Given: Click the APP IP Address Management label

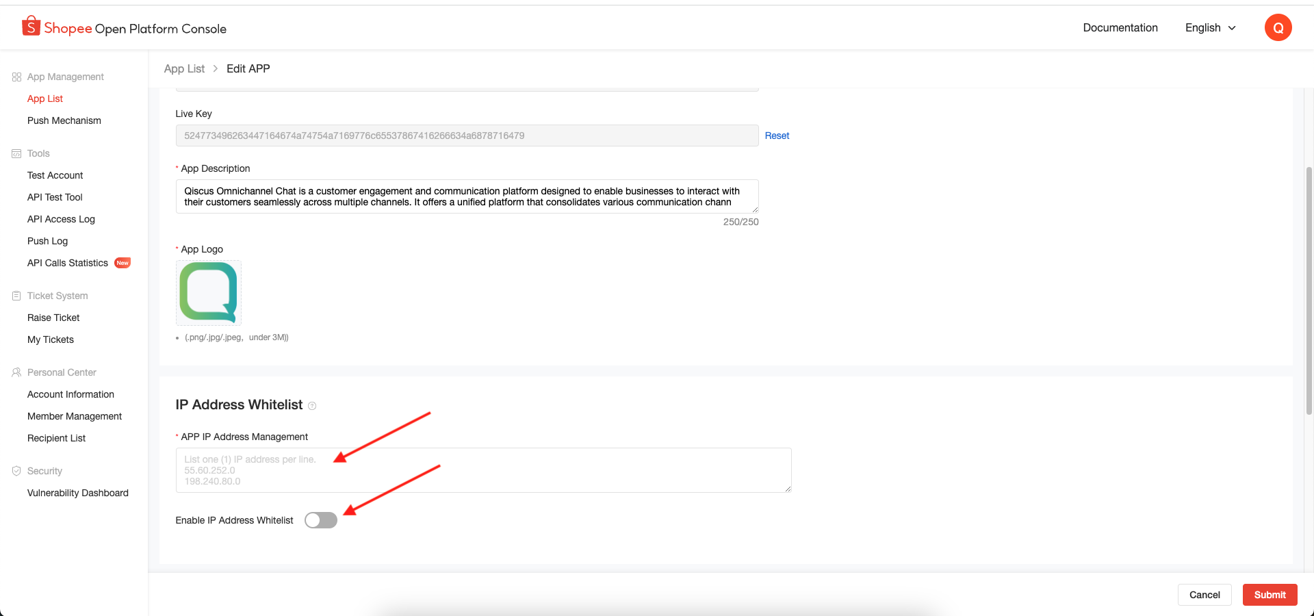Looking at the screenshot, I should click(x=244, y=437).
